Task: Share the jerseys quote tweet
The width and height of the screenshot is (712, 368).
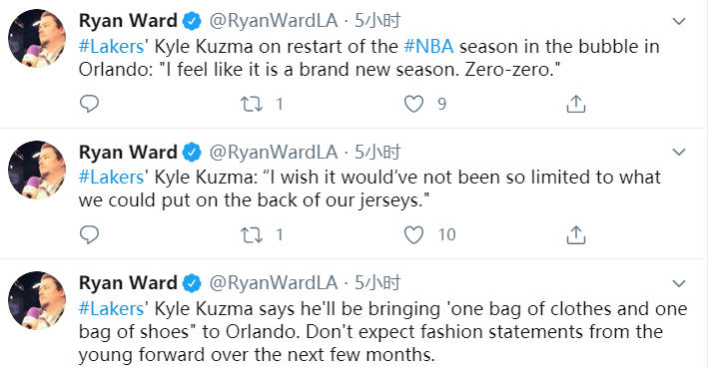Action: [576, 234]
